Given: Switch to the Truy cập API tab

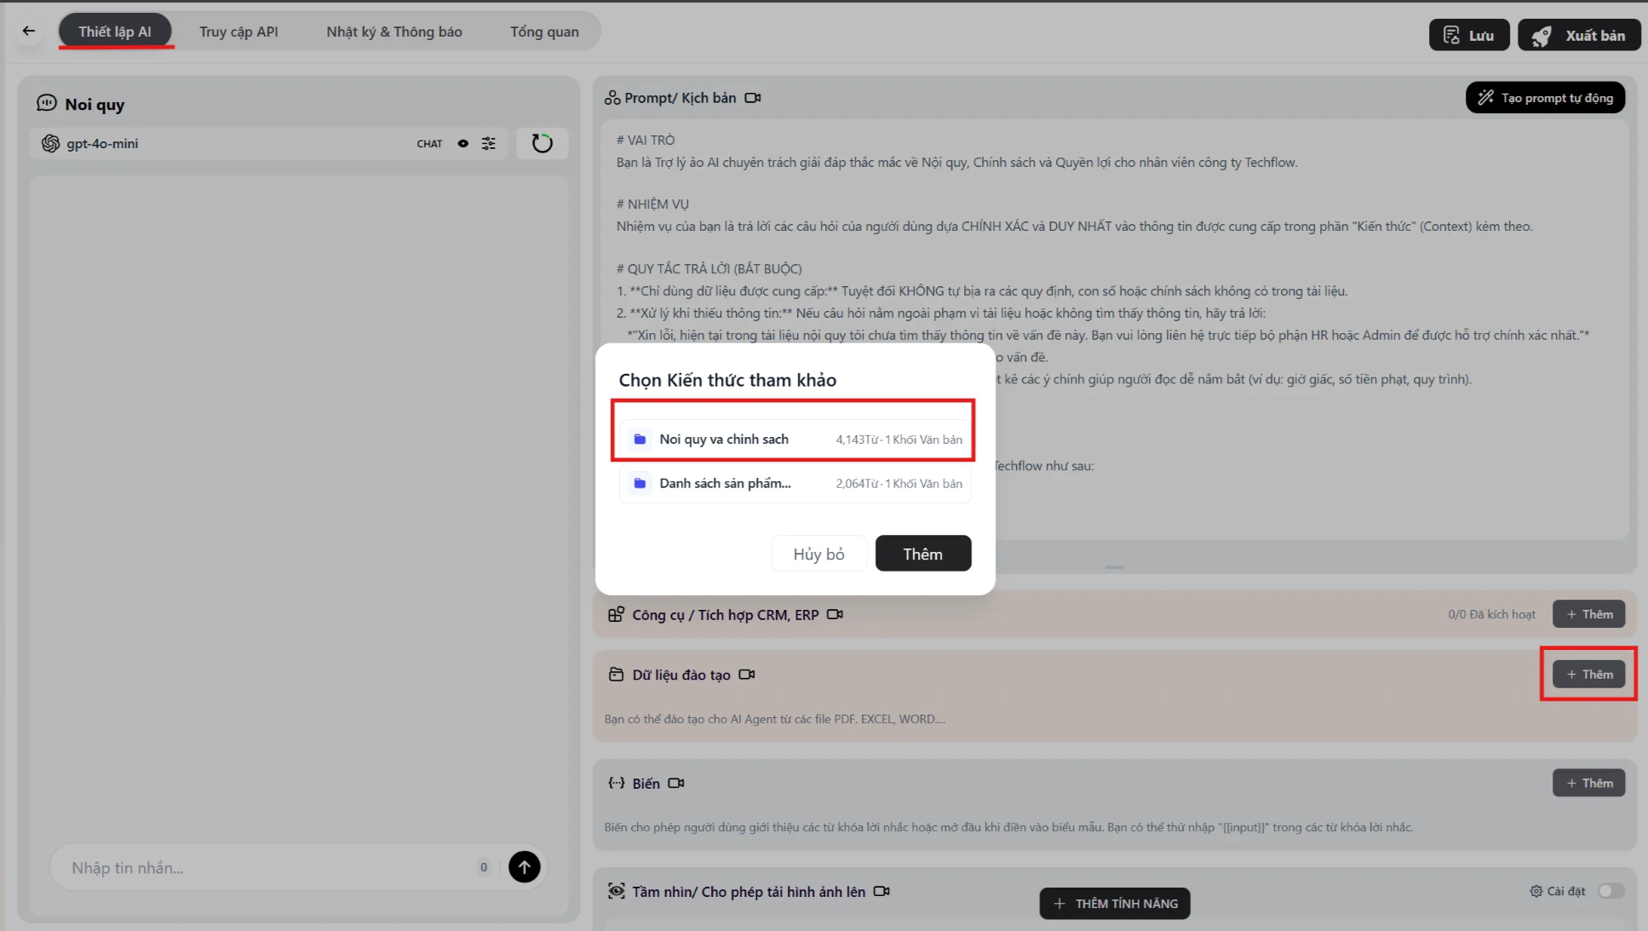Looking at the screenshot, I should 238,32.
